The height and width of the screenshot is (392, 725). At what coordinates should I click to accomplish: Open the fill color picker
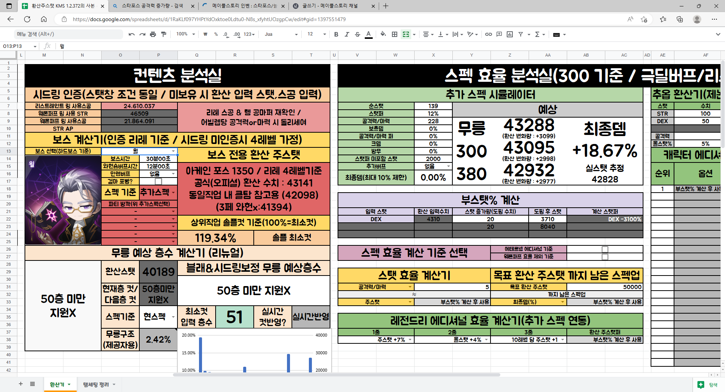coord(383,34)
